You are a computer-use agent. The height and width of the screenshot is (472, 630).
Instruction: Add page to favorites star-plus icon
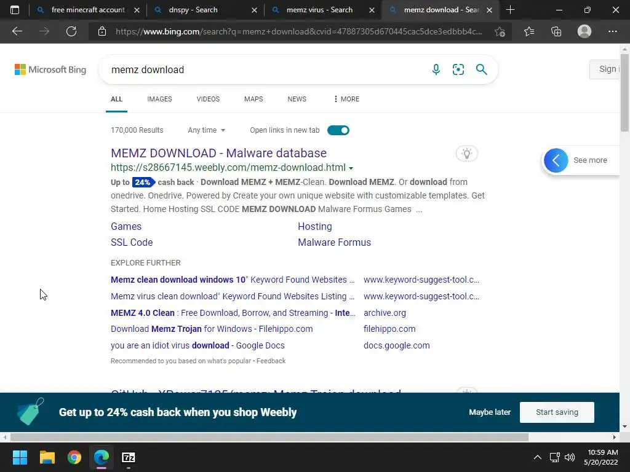500,32
